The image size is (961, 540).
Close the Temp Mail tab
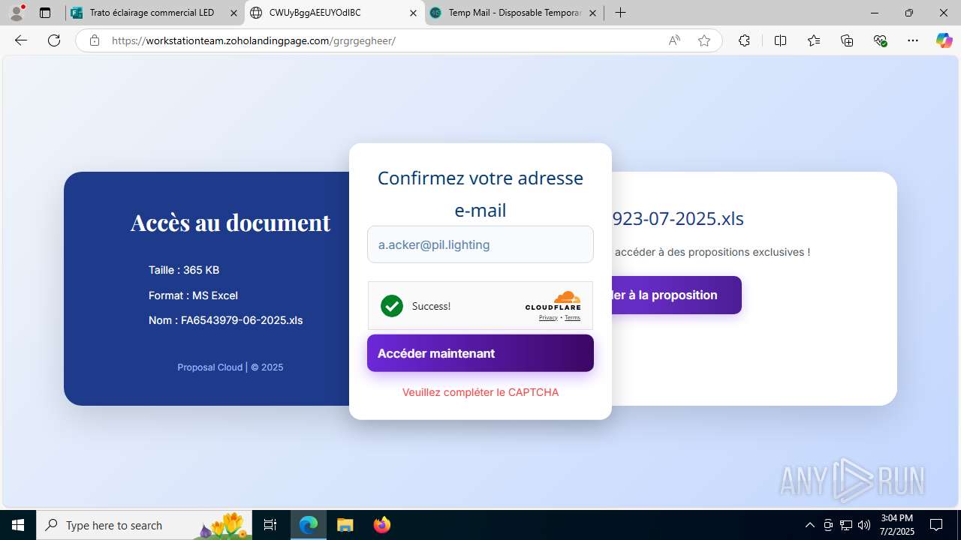(x=592, y=13)
